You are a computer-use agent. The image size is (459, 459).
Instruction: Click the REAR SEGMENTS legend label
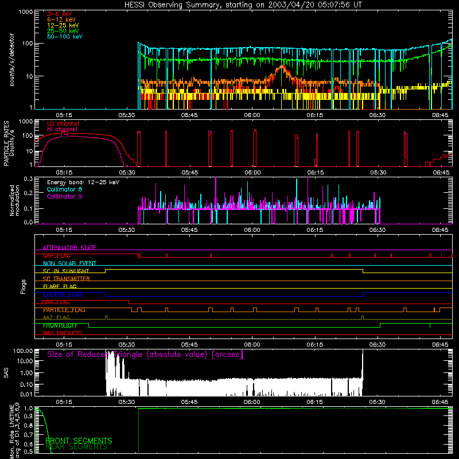[x=76, y=447]
